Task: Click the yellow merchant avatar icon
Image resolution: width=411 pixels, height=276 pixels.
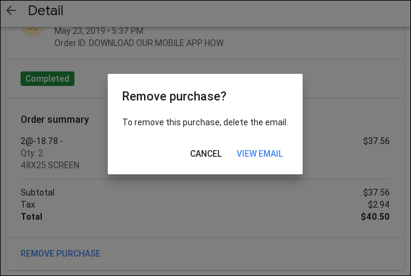Action: coord(33,31)
